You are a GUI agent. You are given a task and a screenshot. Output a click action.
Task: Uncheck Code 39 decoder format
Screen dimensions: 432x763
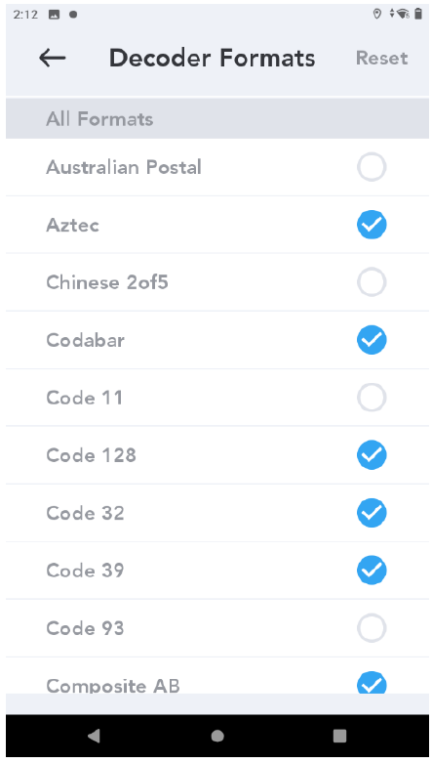tap(372, 571)
